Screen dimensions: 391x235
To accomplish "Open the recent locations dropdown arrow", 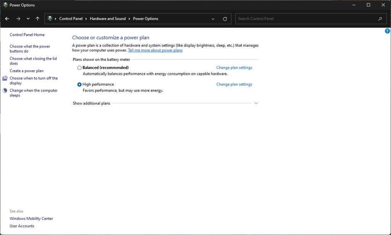I will pyautogui.click(x=28, y=19).
